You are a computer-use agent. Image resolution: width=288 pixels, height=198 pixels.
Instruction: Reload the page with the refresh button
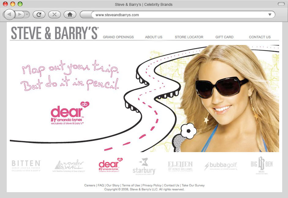39,14
